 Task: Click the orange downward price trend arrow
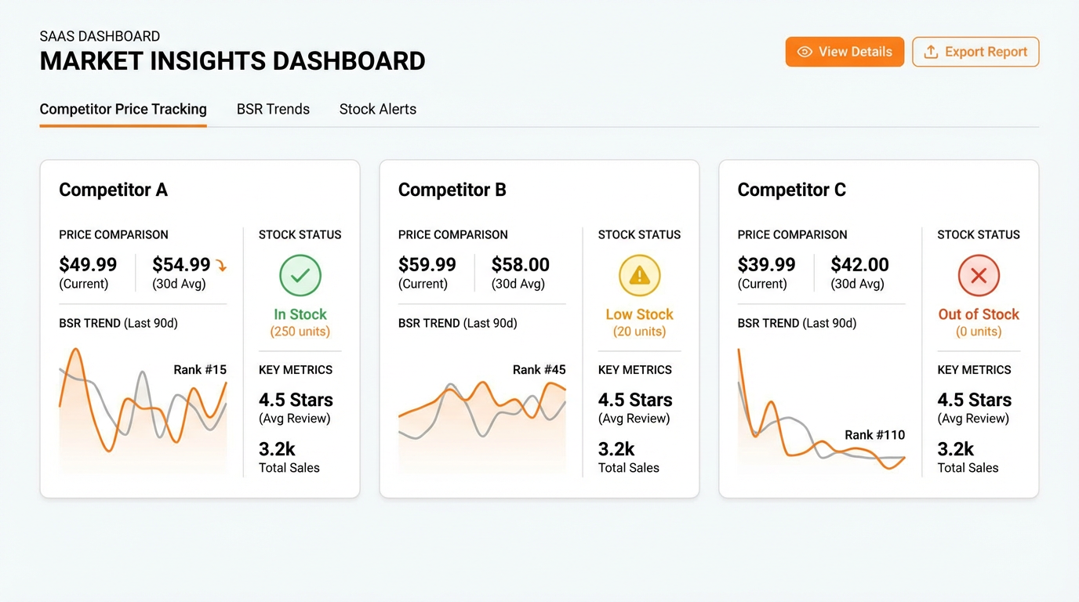coord(222,265)
